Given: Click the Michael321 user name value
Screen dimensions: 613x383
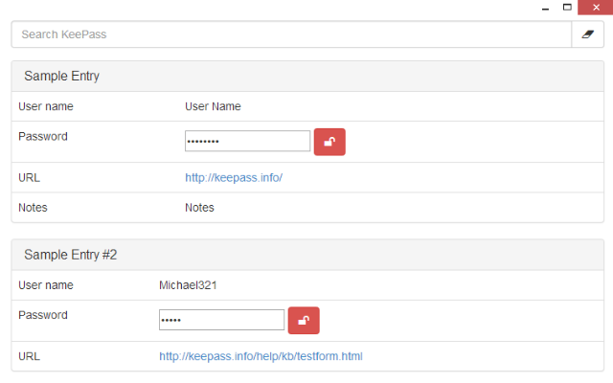Looking at the screenshot, I should 190,285.
